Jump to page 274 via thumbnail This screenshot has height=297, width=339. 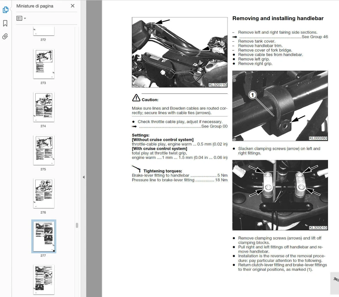pos(43,107)
